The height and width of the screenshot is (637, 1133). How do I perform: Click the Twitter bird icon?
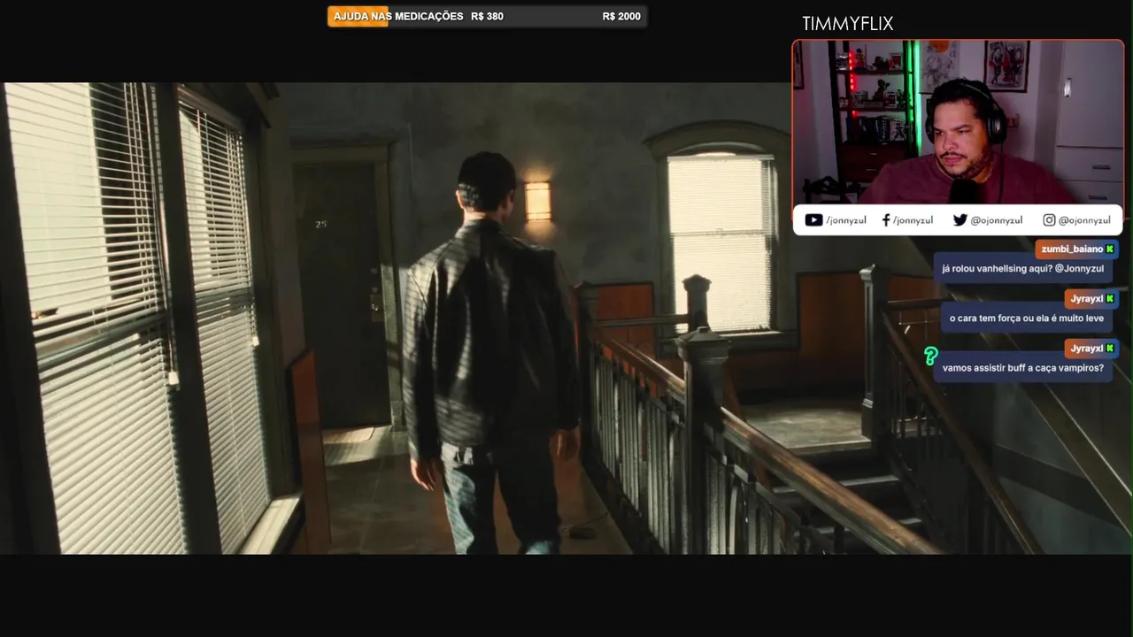pos(960,220)
